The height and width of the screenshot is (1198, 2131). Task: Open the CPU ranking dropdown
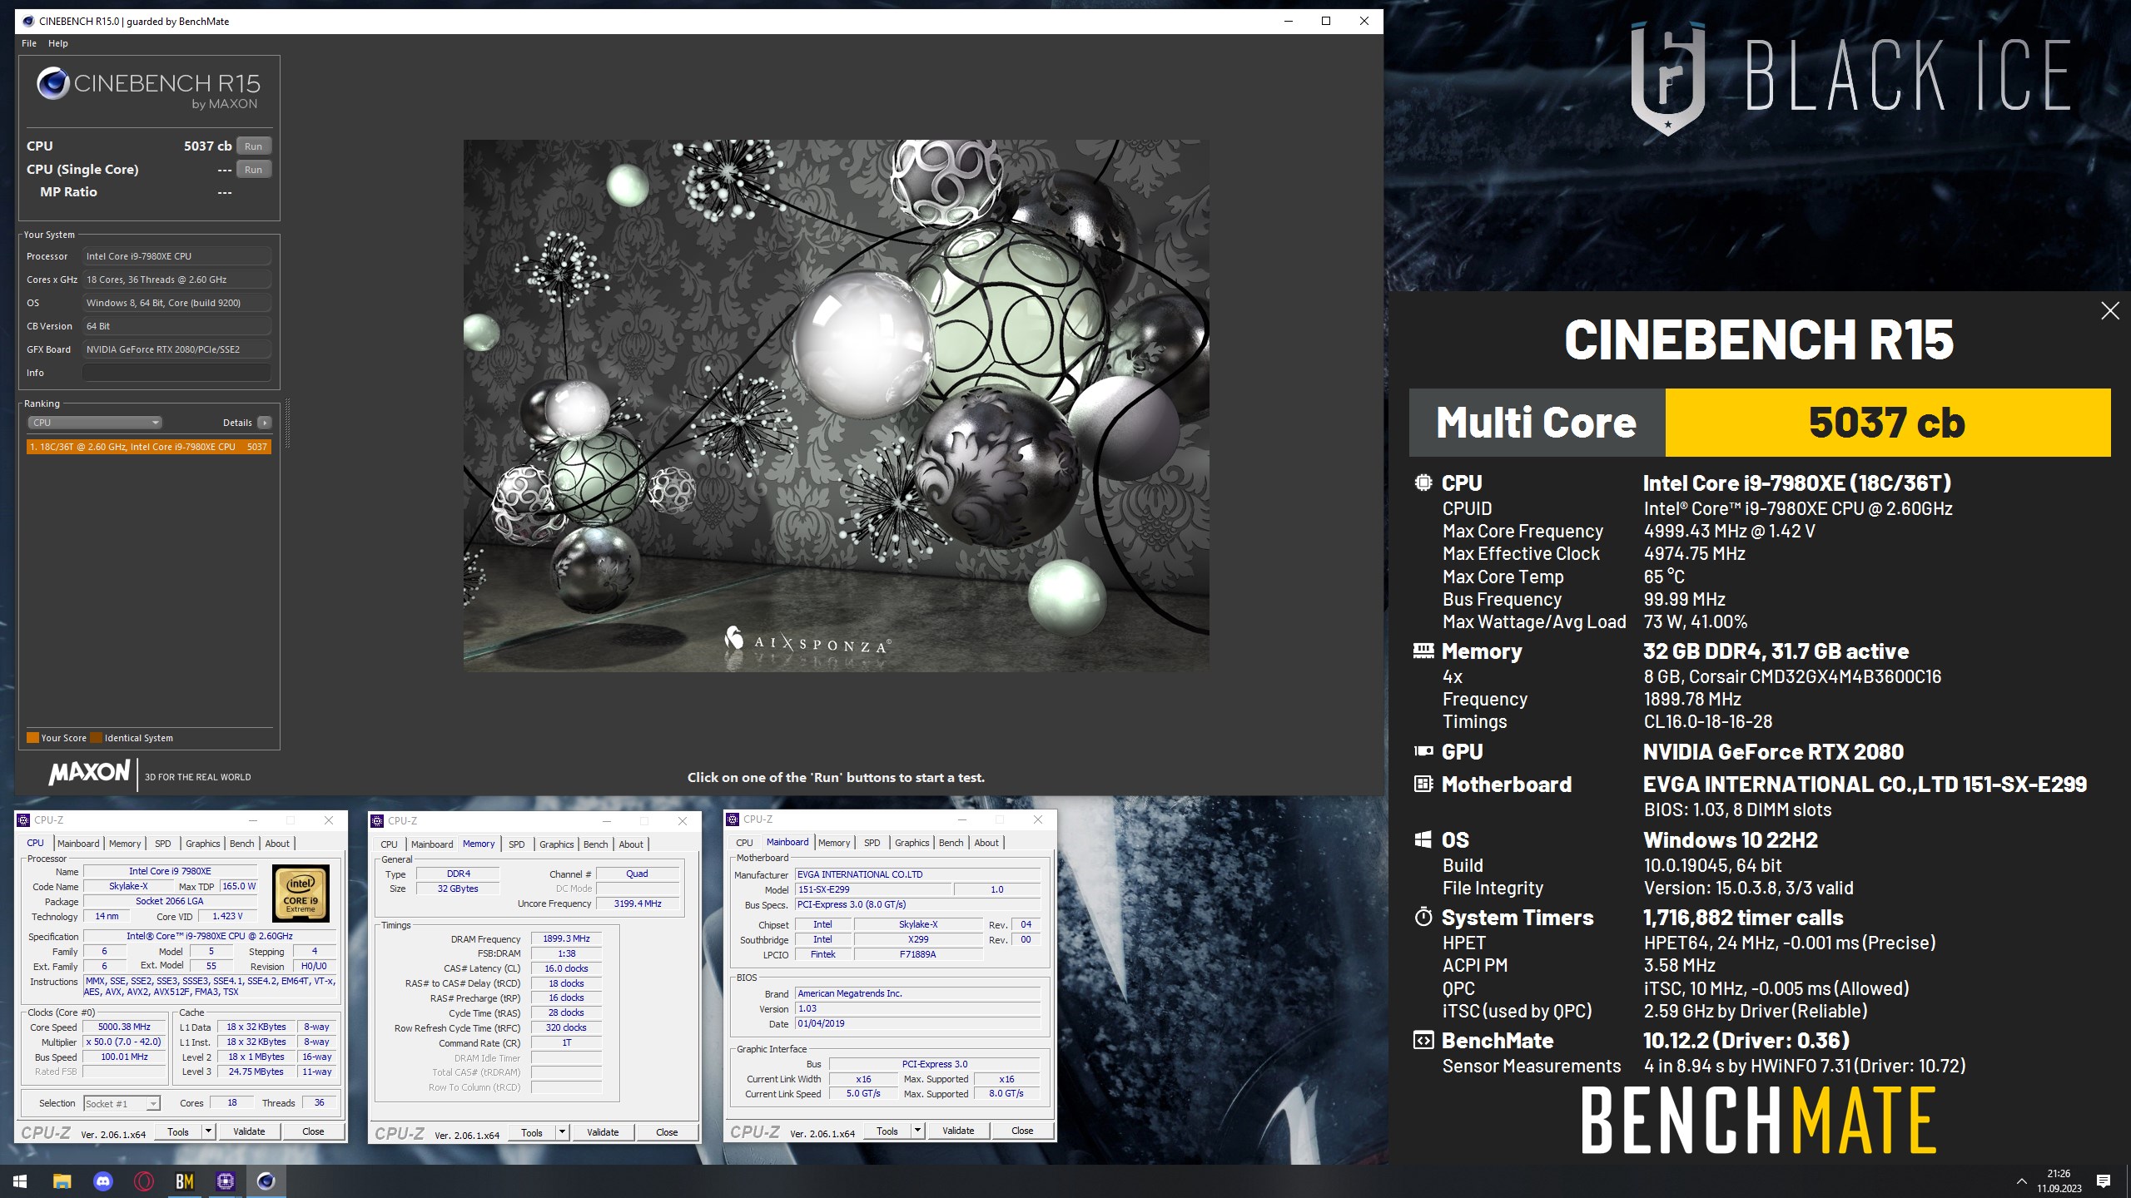pos(95,423)
